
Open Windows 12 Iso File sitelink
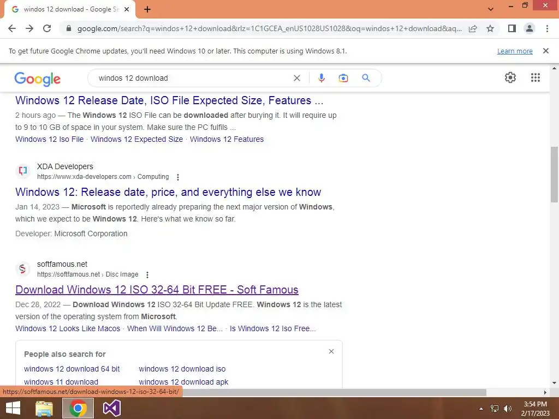coord(50,139)
